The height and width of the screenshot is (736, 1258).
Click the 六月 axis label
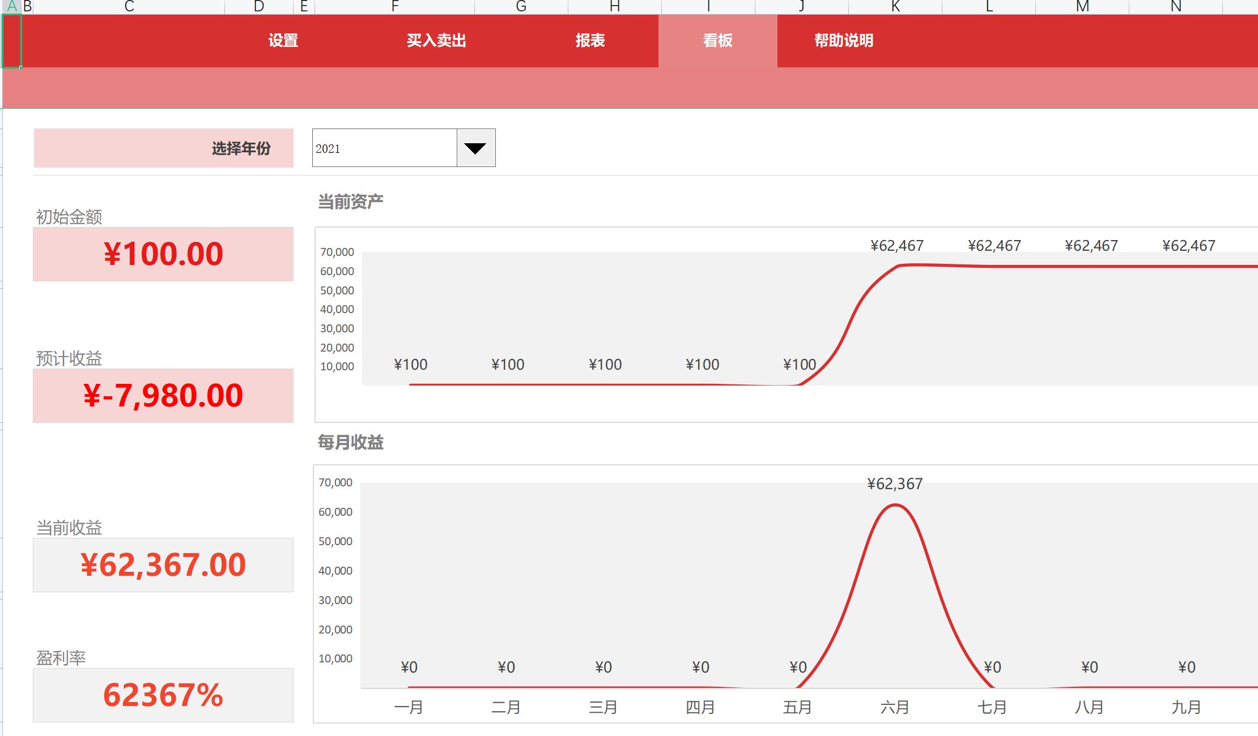[894, 707]
